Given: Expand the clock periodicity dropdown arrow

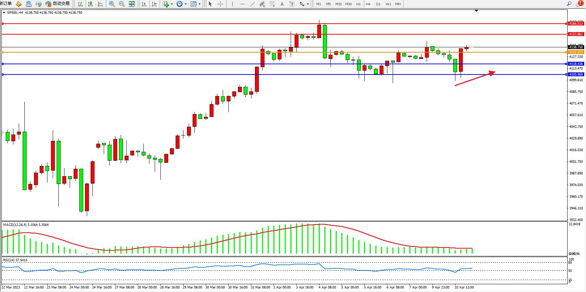Looking at the screenshot, I should point(186,4).
